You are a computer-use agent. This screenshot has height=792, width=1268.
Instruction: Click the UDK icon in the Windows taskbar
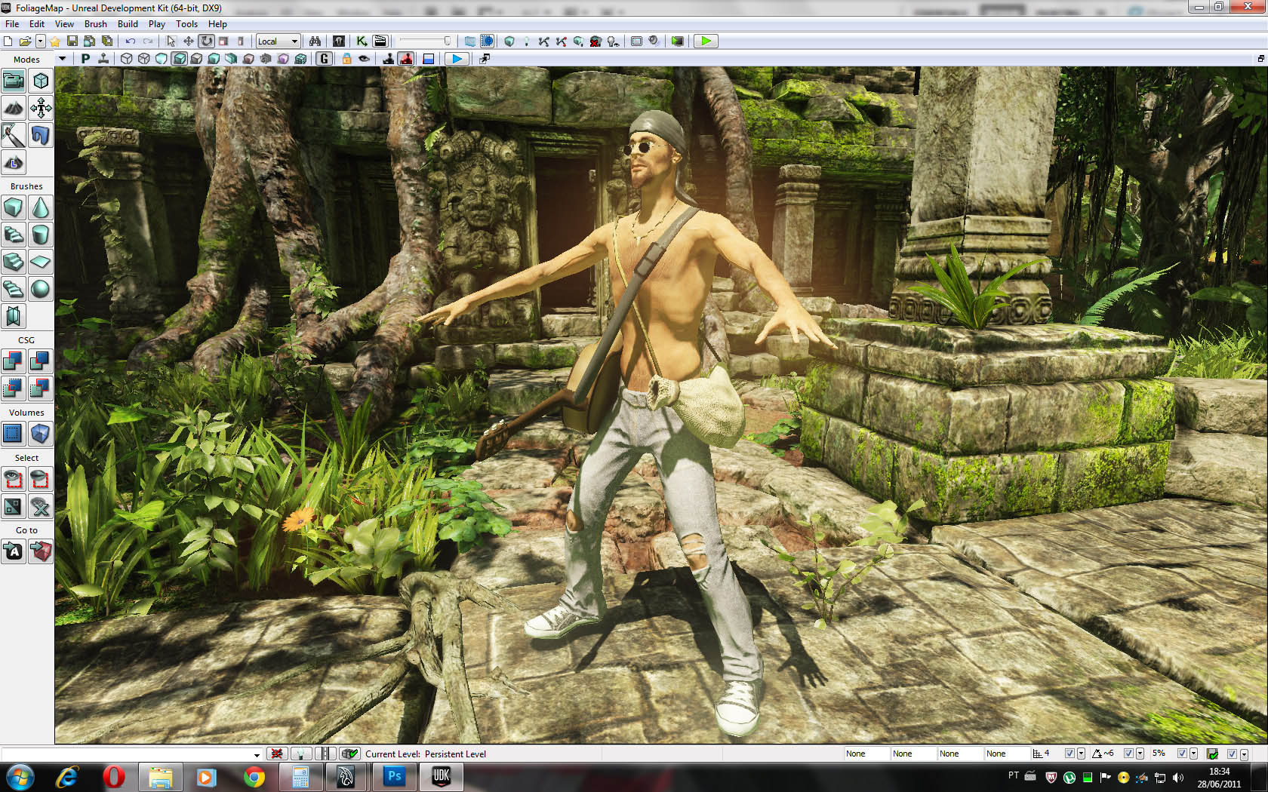tap(441, 776)
